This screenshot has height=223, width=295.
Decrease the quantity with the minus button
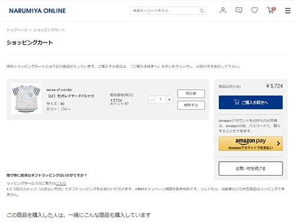[152, 100]
